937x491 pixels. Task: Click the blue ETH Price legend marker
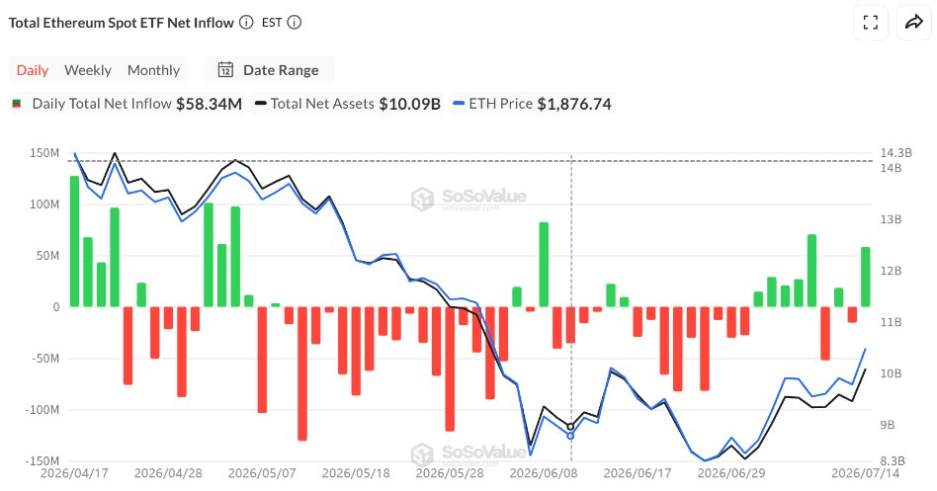tap(459, 104)
